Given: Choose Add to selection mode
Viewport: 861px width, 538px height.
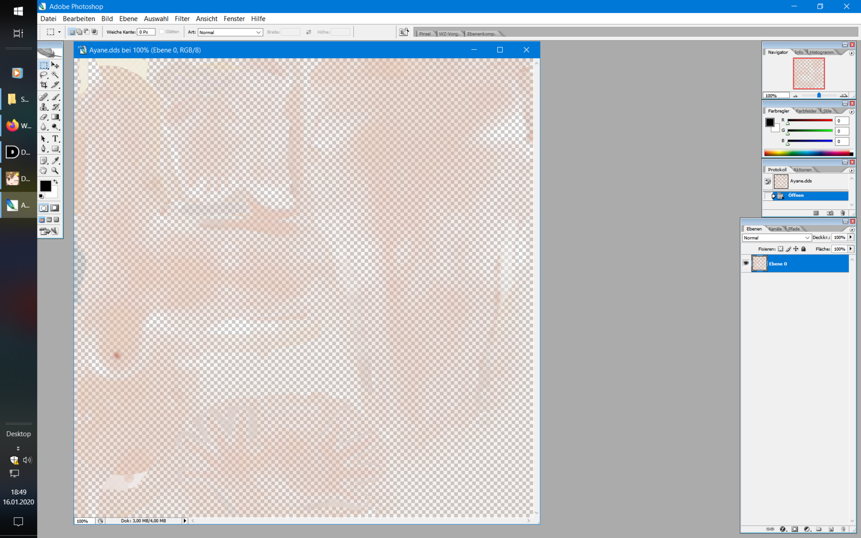Looking at the screenshot, I should [79, 32].
